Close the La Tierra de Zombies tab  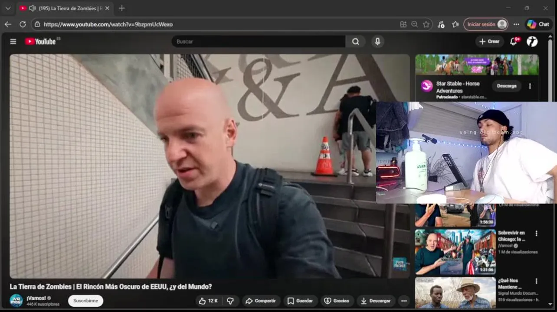tap(107, 8)
